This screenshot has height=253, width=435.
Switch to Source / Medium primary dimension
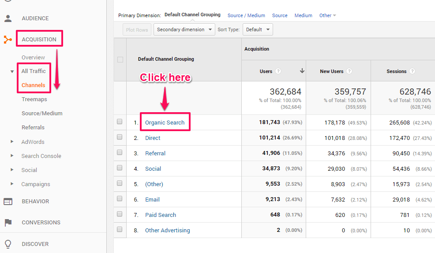[246, 15]
